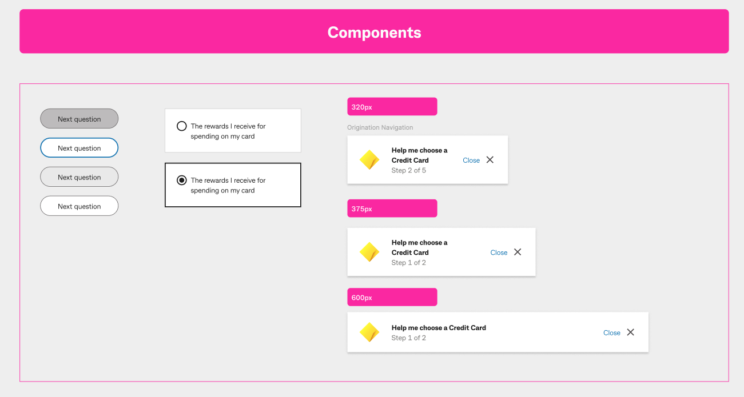Click the selected rewards radio button
This screenshot has height=397, width=744.
coord(182,181)
